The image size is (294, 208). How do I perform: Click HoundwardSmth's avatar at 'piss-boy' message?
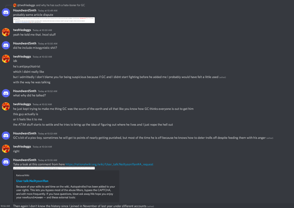(x=6, y=135)
